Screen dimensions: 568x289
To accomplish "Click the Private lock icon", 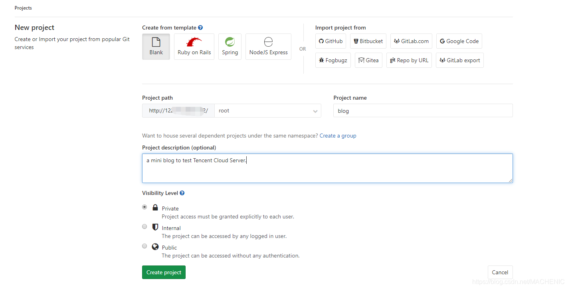I will pos(155,207).
